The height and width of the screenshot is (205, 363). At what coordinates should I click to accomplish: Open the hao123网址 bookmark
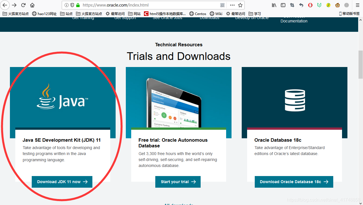44,14
